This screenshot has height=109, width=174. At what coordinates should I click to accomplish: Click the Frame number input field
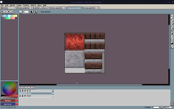[x=156, y=107]
